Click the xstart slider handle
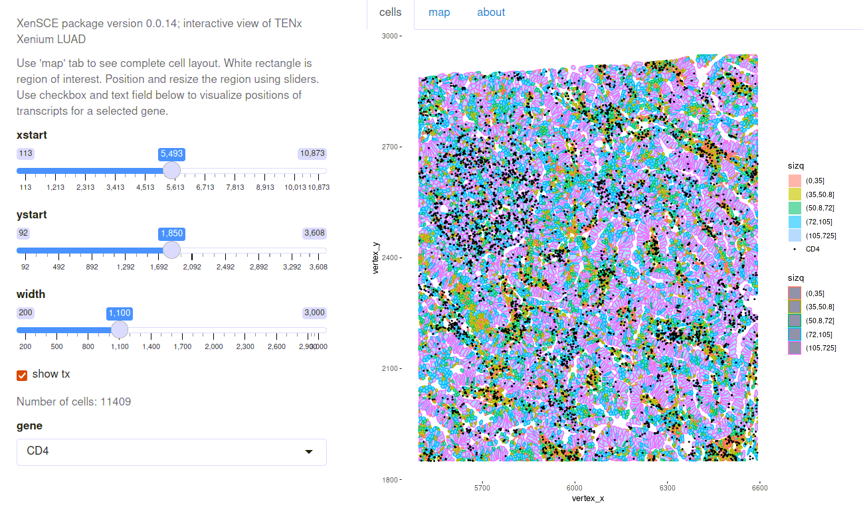The height and width of the screenshot is (521, 863). click(171, 171)
